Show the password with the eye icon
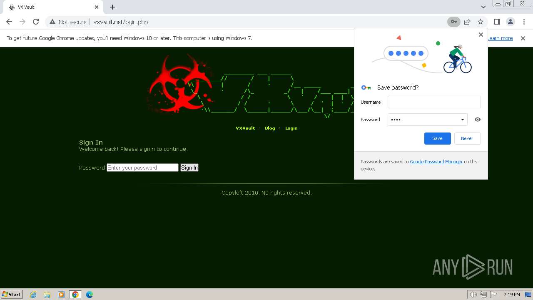This screenshot has width=533, height=300. point(478,120)
